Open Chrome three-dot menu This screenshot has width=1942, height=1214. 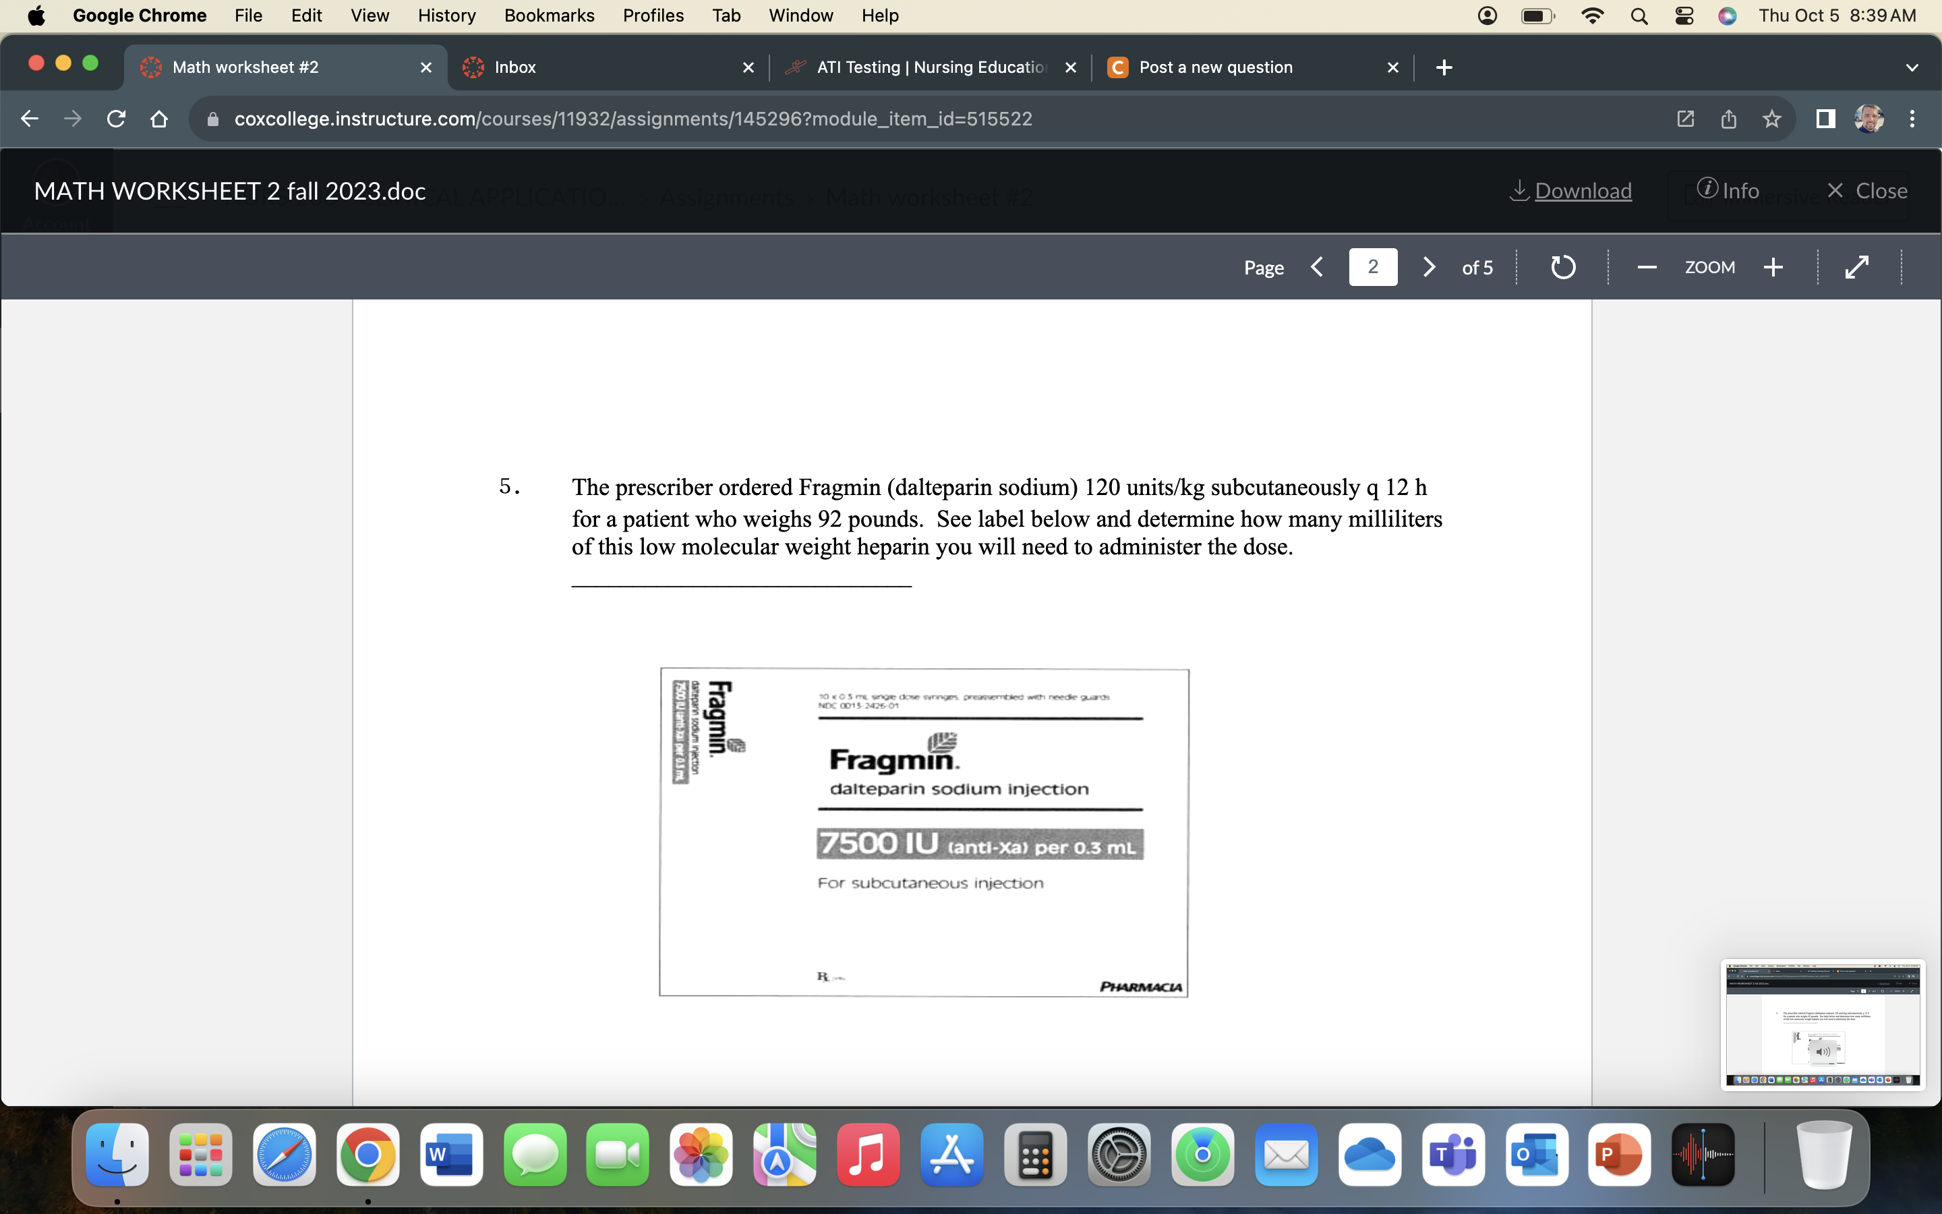[x=1912, y=119]
